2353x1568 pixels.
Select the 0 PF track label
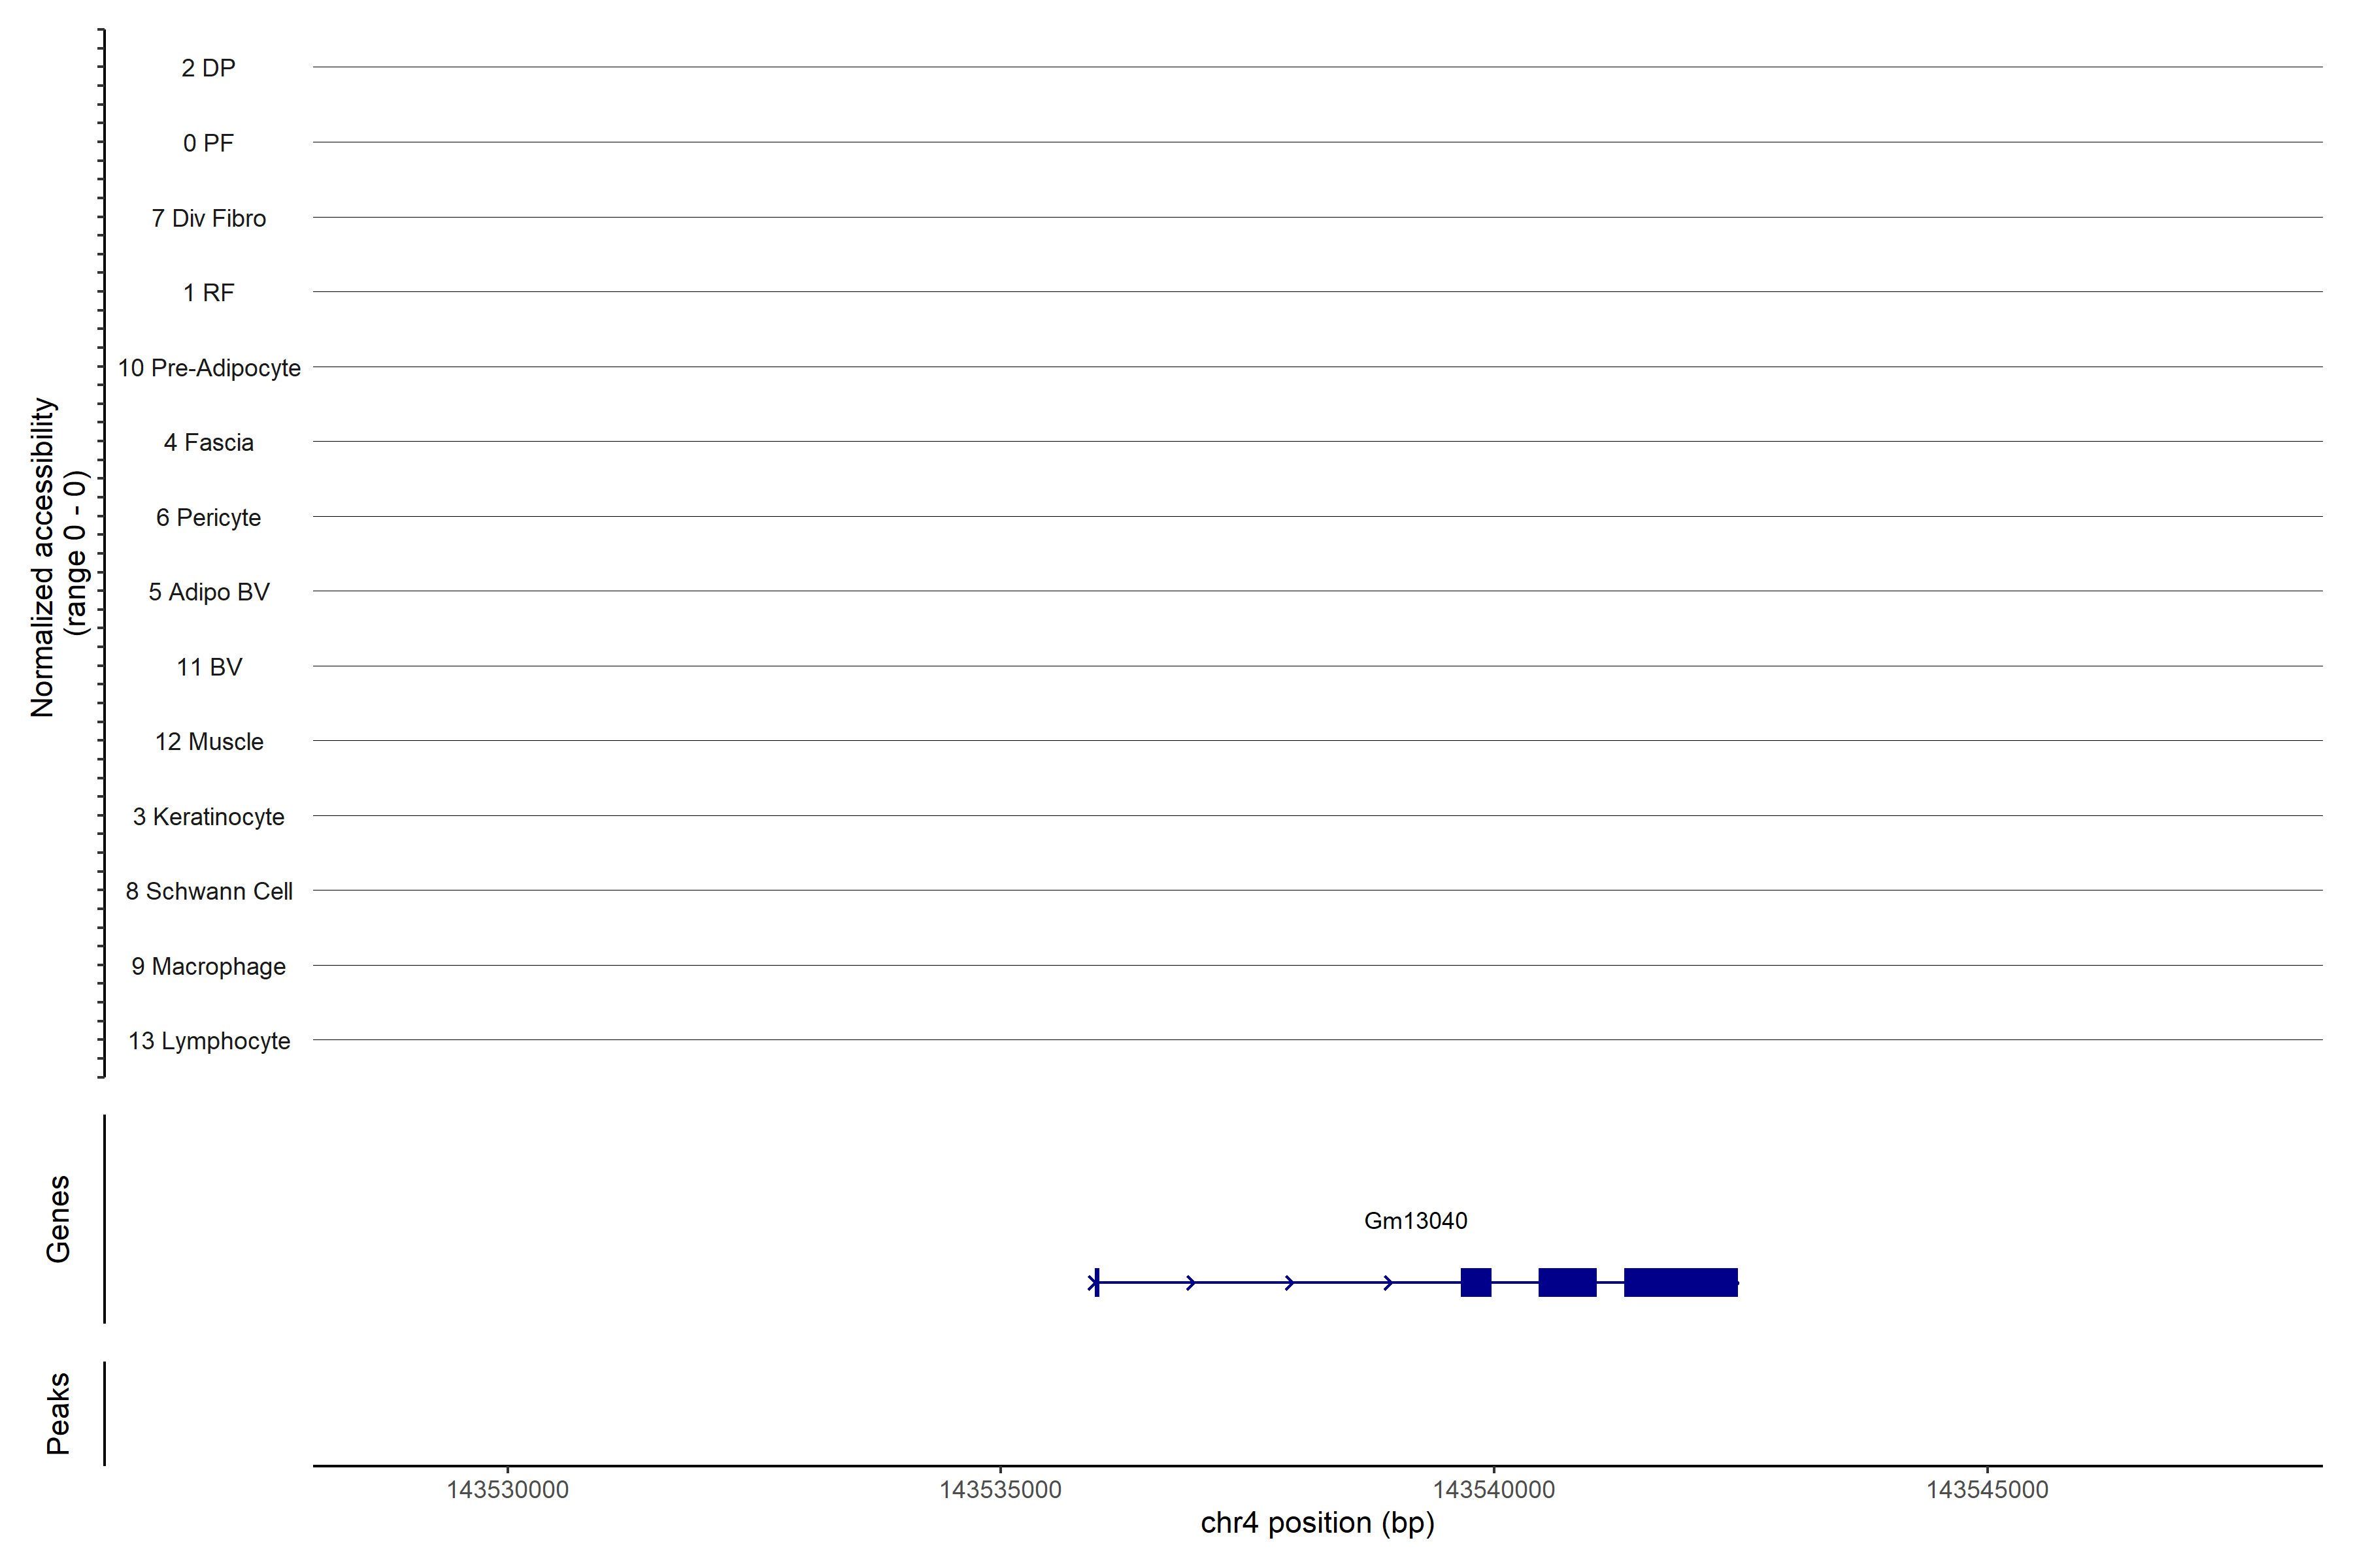(208, 143)
